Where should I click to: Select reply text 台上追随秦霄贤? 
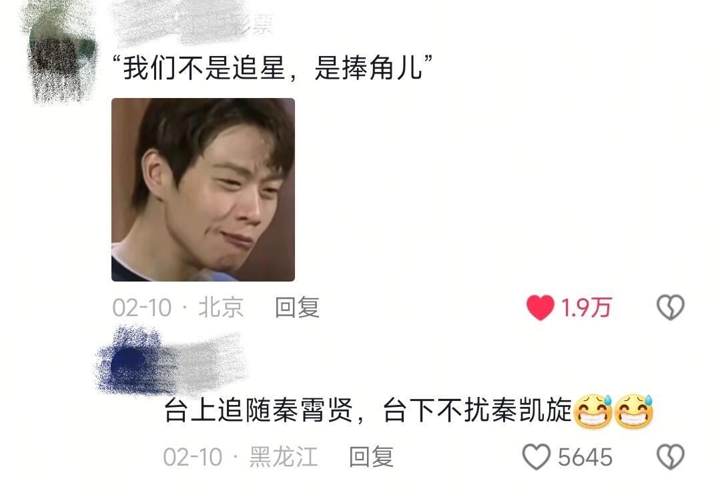coord(258,410)
